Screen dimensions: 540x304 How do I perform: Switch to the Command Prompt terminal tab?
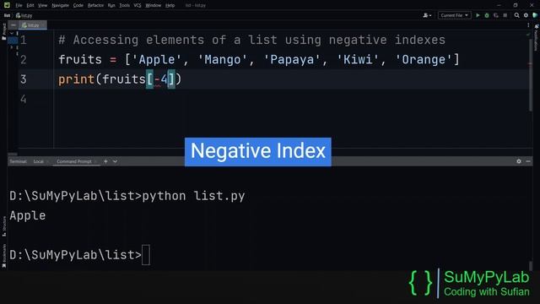point(74,161)
